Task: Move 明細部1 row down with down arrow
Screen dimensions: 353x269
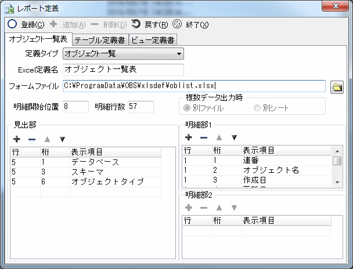Action: [234, 137]
